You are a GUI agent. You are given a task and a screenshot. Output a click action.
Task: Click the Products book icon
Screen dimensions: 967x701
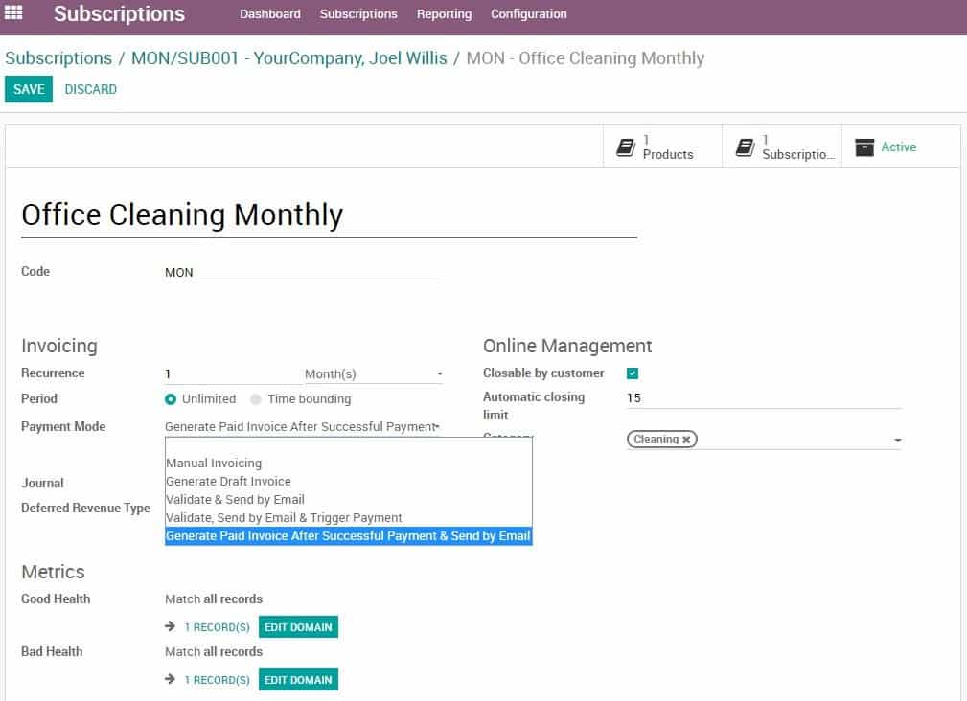[626, 147]
